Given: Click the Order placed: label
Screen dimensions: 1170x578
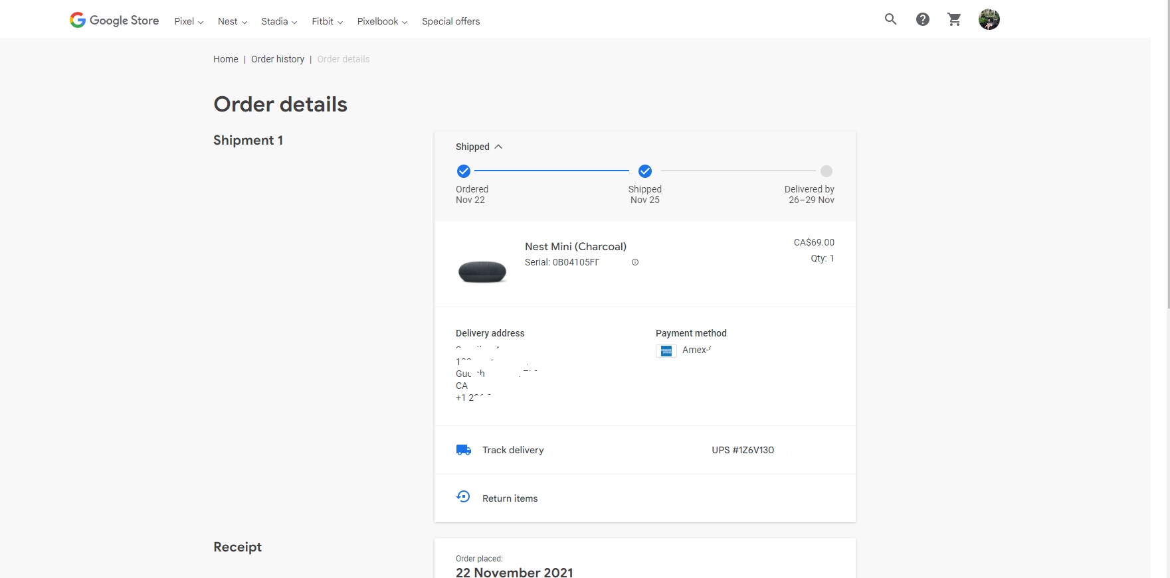Looking at the screenshot, I should tap(479, 559).
